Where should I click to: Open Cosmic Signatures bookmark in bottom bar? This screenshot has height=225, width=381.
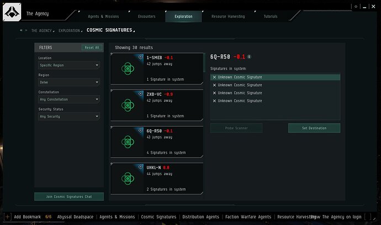158,217
